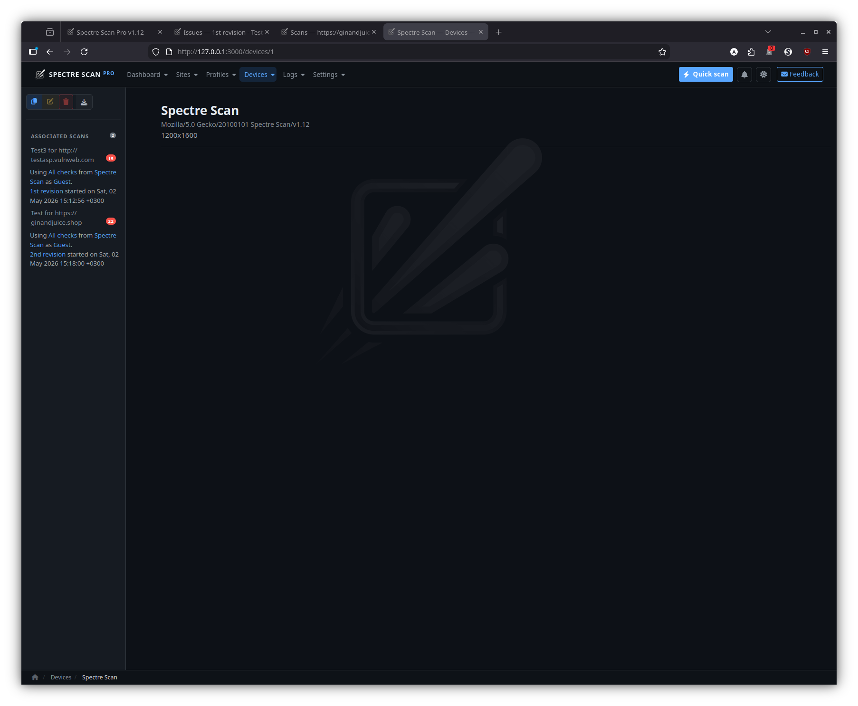The width and height of the screenshot is (858, 706).
Task: Open All checks link under ginandjuice scan
Action: [63, 236]
